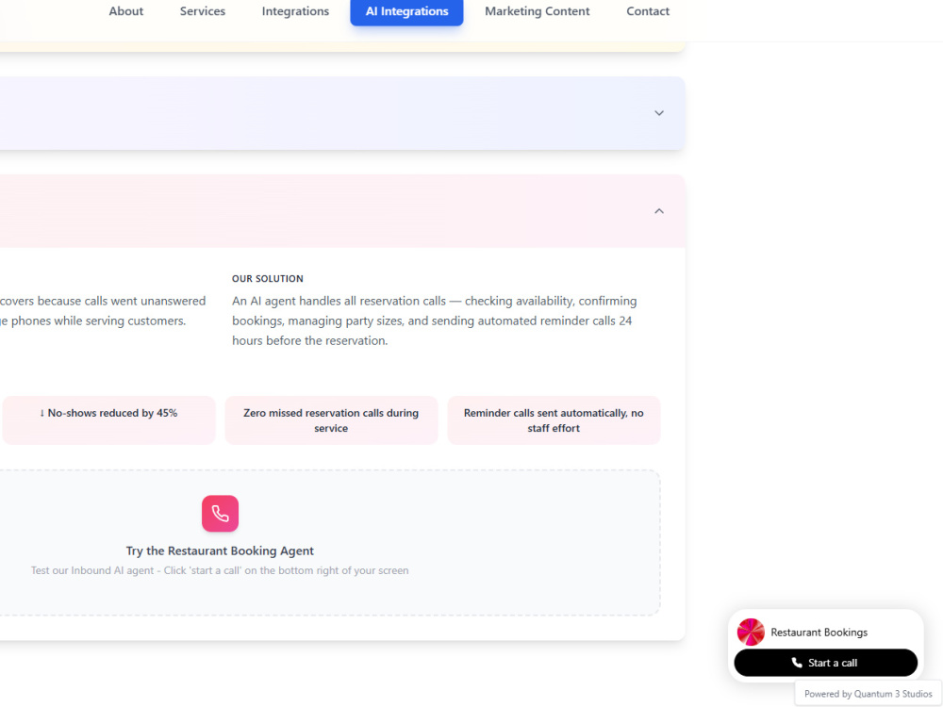
Task: Open Powered by Quantum 3 Studios link
Action: (868, 694)
